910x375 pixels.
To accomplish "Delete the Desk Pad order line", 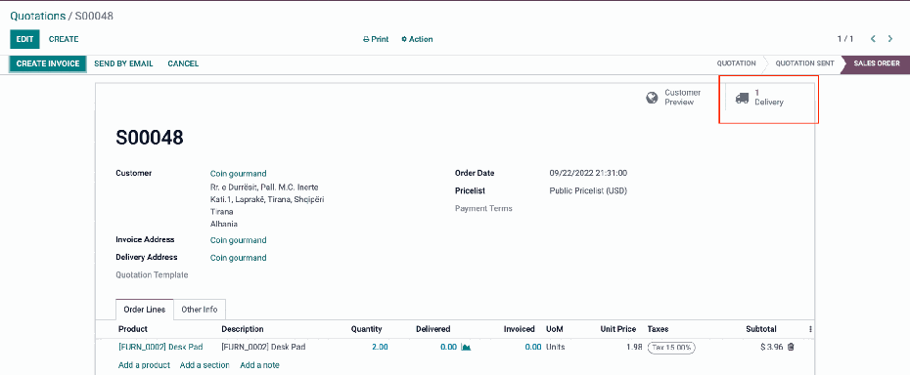I will pyautogui.click(x=791, y=348).
